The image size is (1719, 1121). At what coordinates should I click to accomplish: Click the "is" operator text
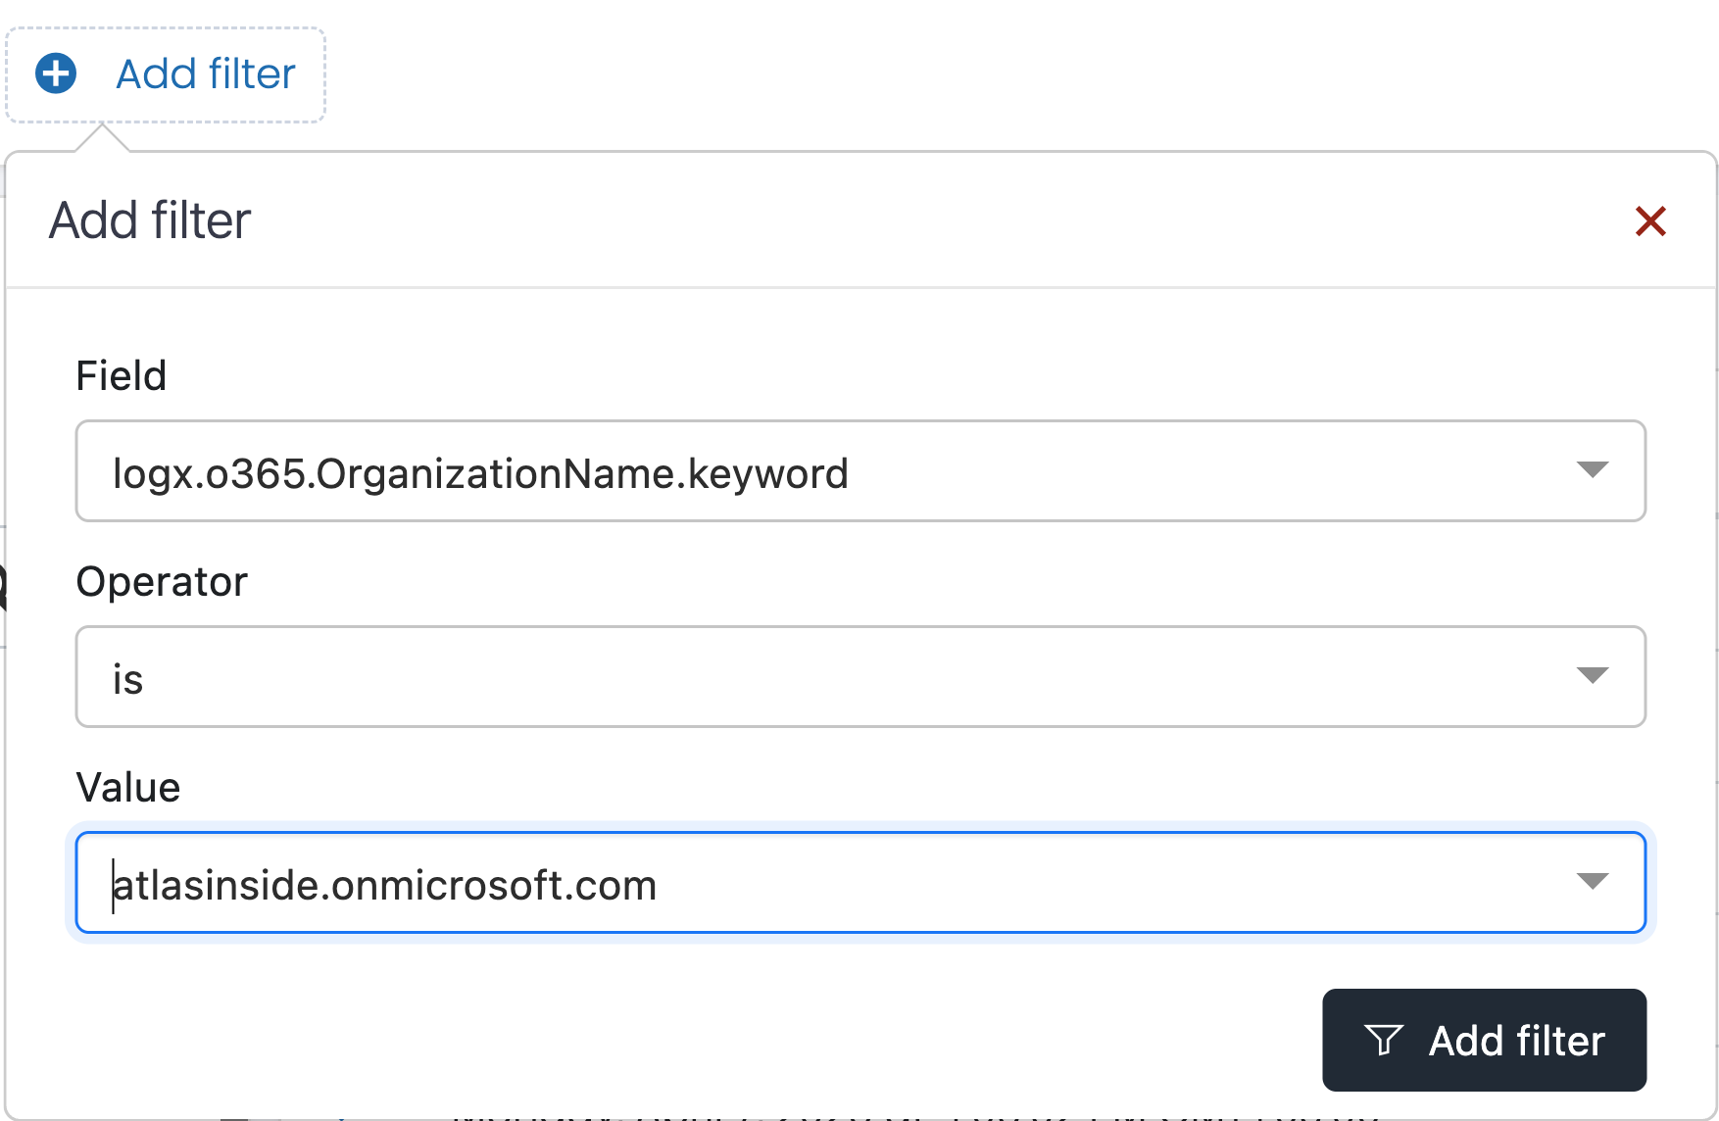pyautogui.click(x=128, y=680)
